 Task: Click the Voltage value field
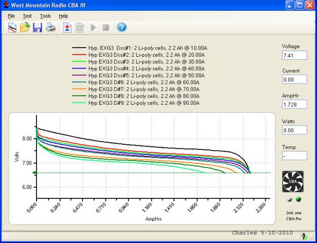click(x=294, y=55)
